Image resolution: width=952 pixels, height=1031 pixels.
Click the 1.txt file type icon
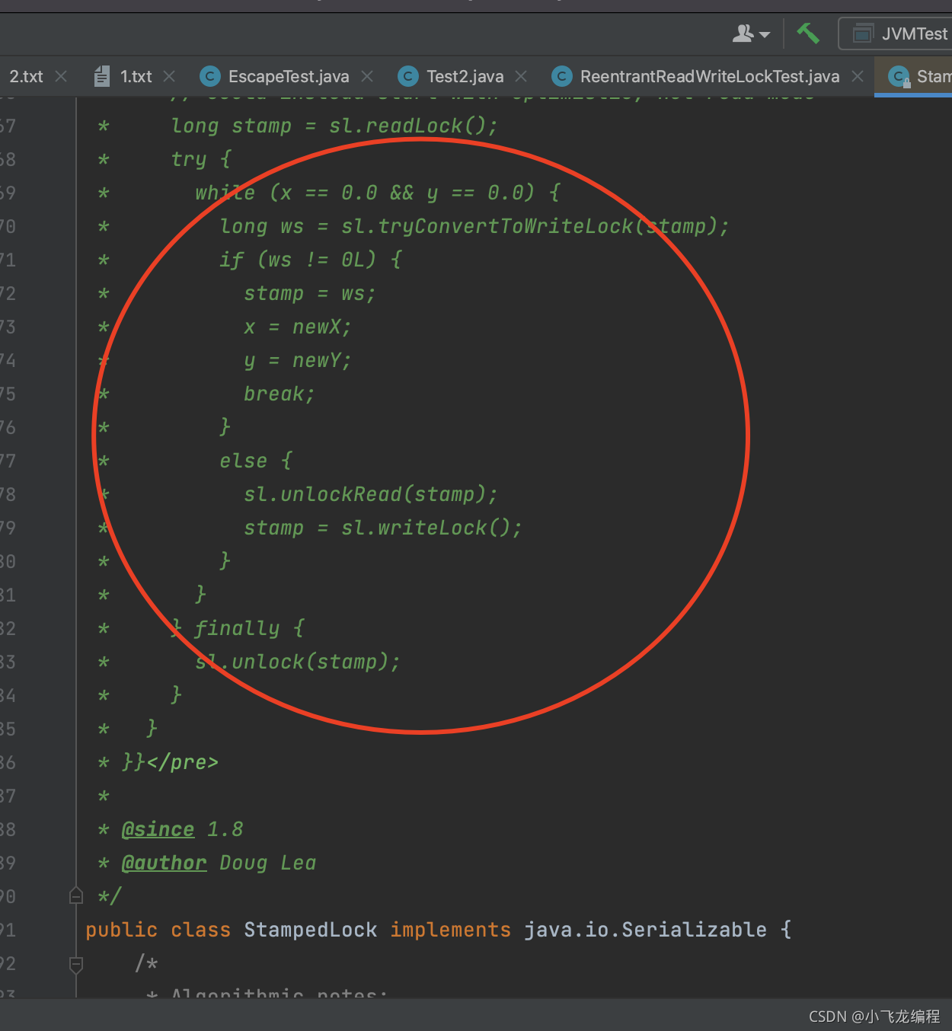[101, 76]
